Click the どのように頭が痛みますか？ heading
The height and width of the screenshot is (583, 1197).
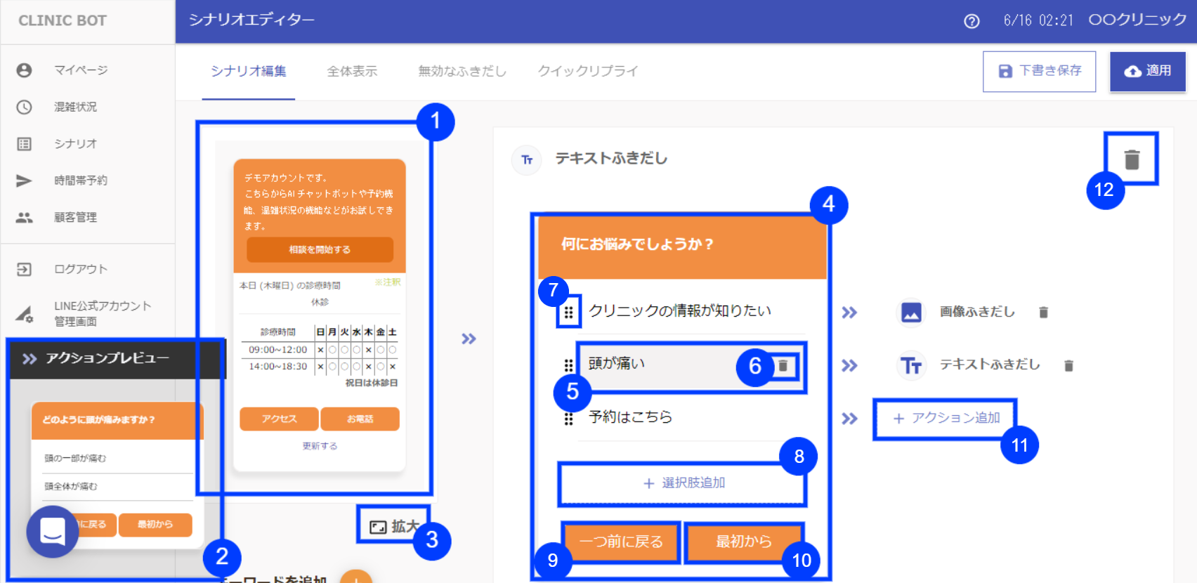pyautogui.click(x=98, y=420)
